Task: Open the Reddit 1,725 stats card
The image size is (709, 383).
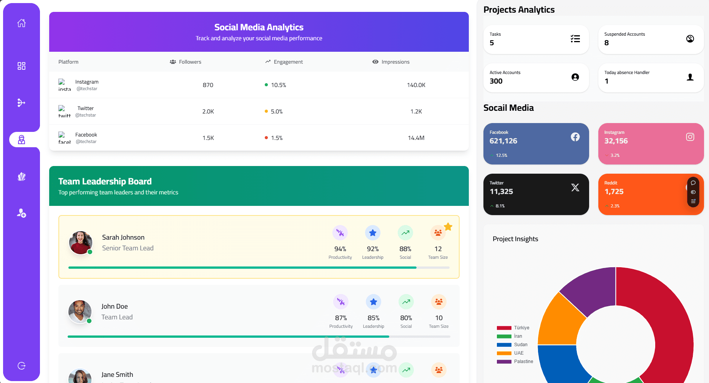Action: coord(651,194)
